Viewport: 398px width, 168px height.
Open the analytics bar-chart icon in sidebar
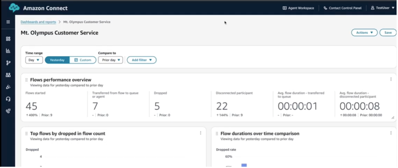coord(8,50)
